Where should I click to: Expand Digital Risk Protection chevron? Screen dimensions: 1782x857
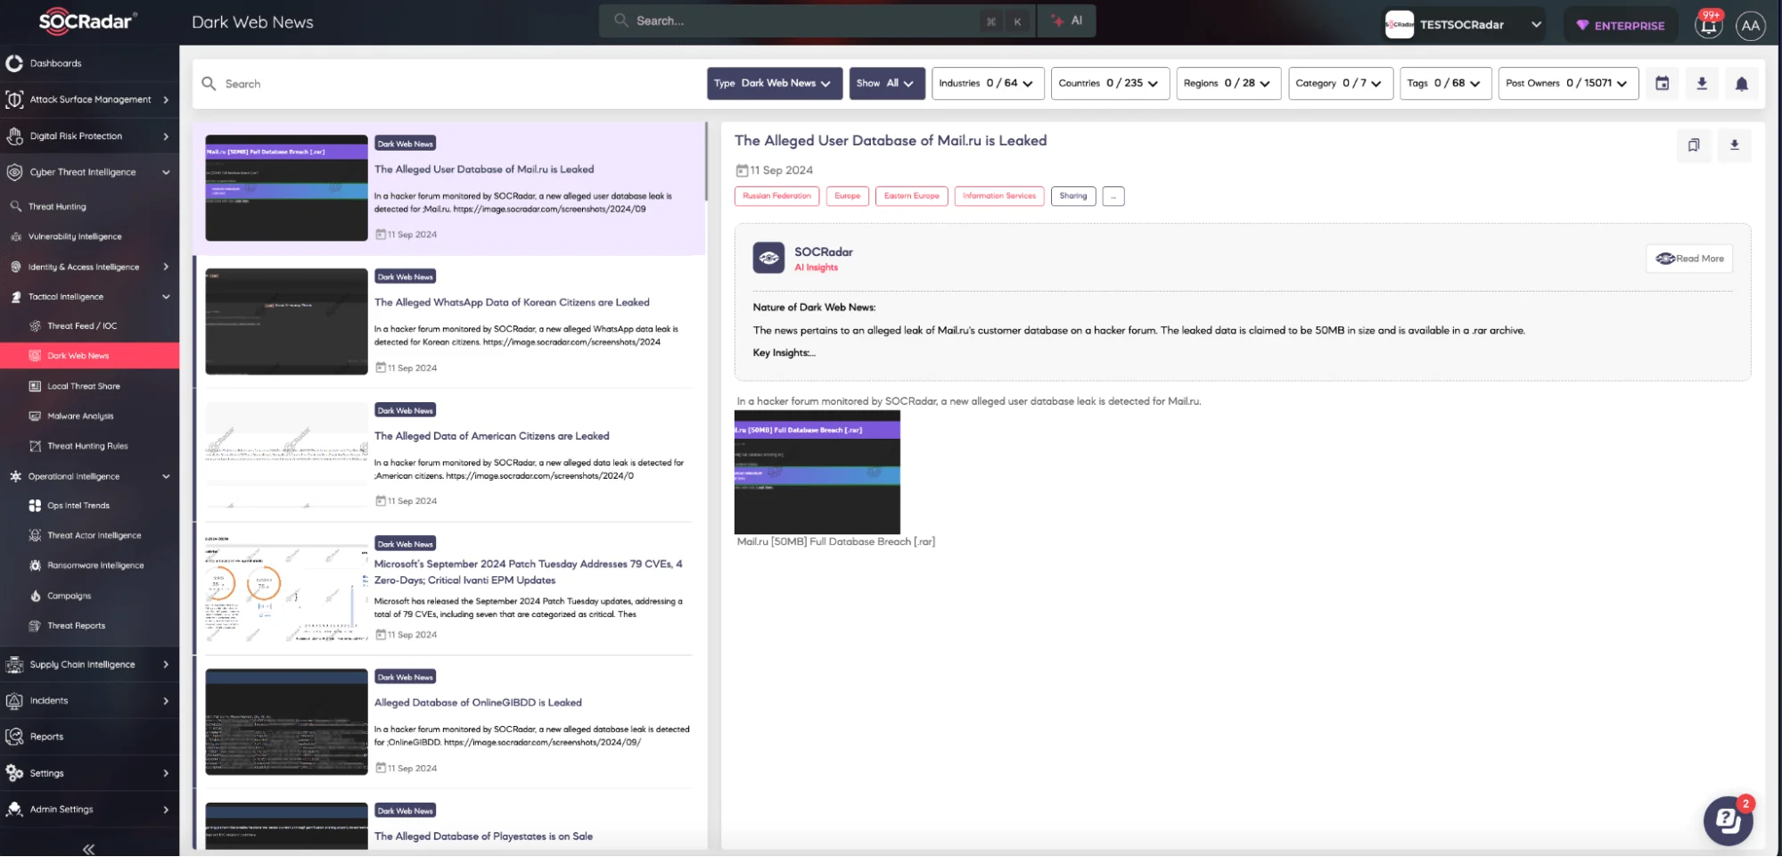tap(166, 136)
